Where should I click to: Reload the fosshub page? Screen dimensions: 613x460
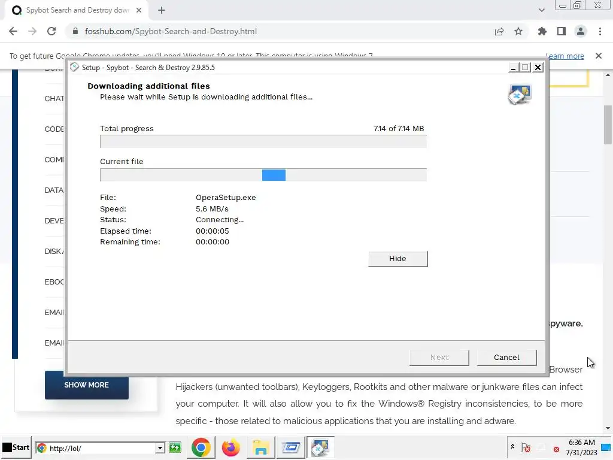tap(51, 31)
